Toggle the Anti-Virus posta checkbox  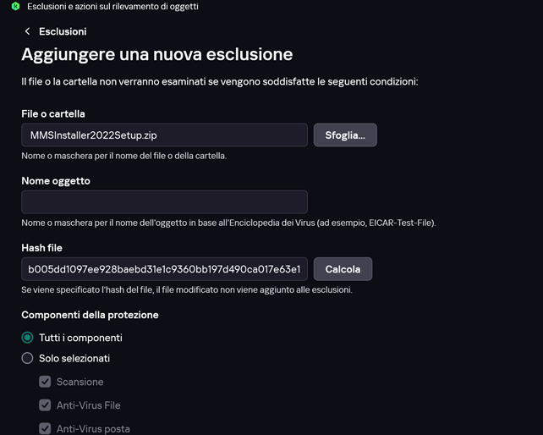pos(45,428)
